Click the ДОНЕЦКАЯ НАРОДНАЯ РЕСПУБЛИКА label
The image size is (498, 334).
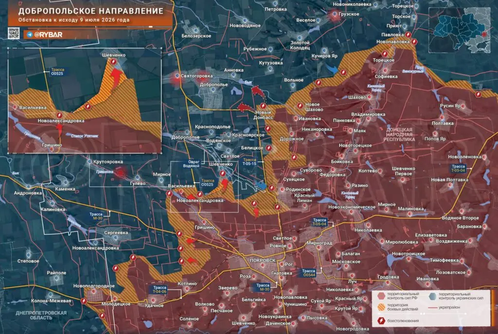coord(399,134)
